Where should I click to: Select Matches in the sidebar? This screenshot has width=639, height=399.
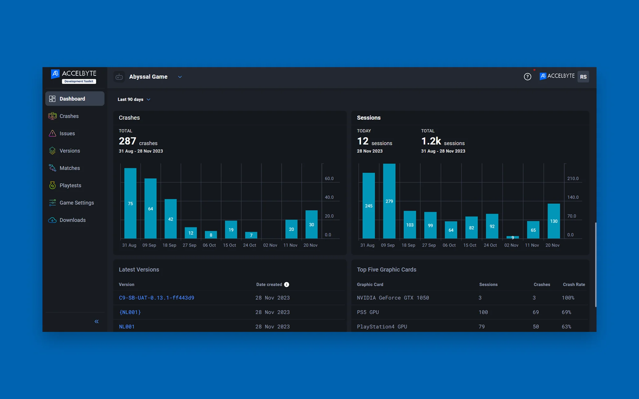pos(75,168)
